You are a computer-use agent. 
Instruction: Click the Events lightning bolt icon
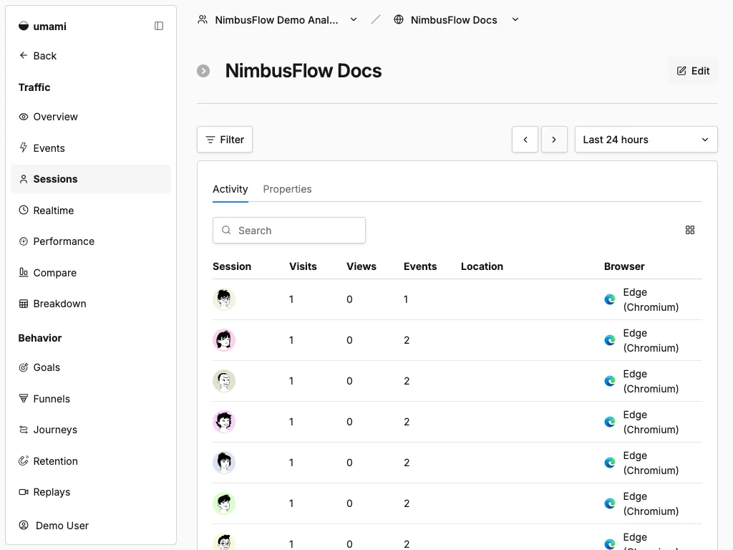point(24,148)
